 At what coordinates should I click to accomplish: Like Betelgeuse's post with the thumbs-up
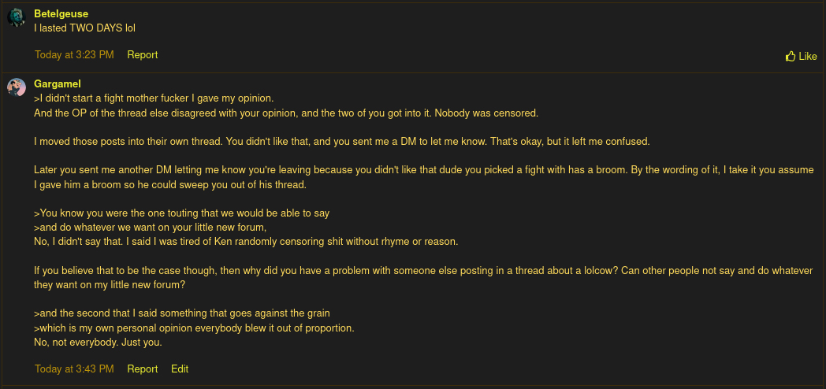click(801, 56)
